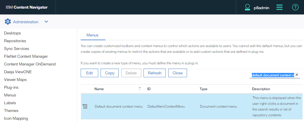Open the hamburger menu icon

[279, 7]
